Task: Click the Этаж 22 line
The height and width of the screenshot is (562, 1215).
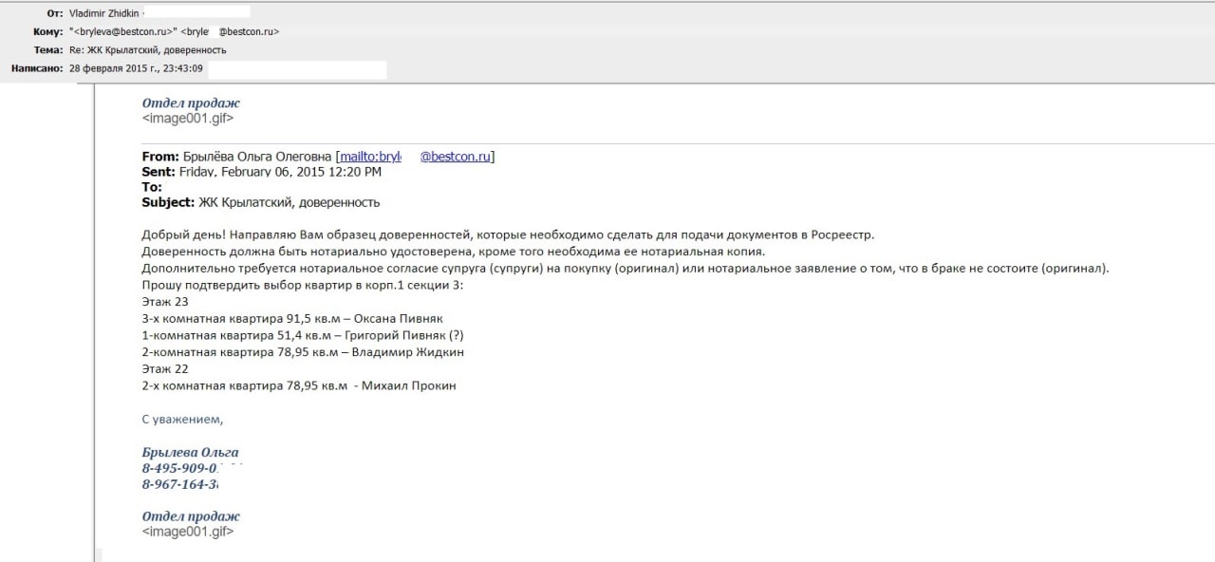Action: pos(165,368)
